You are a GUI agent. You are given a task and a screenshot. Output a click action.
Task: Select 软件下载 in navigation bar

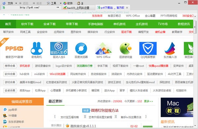click(x=27, y=24)
